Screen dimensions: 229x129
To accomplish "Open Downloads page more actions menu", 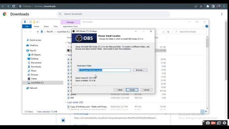I will [222, 14].
